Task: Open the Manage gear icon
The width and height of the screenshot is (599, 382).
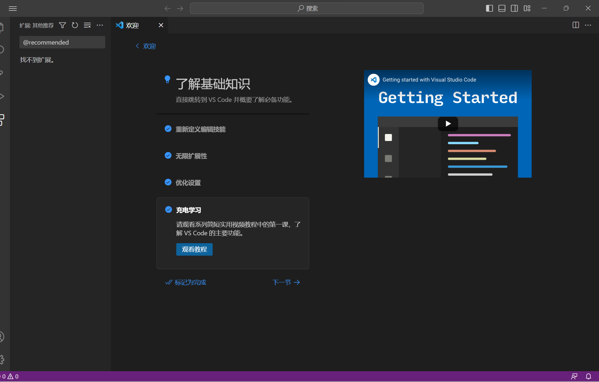Action: 2,360
